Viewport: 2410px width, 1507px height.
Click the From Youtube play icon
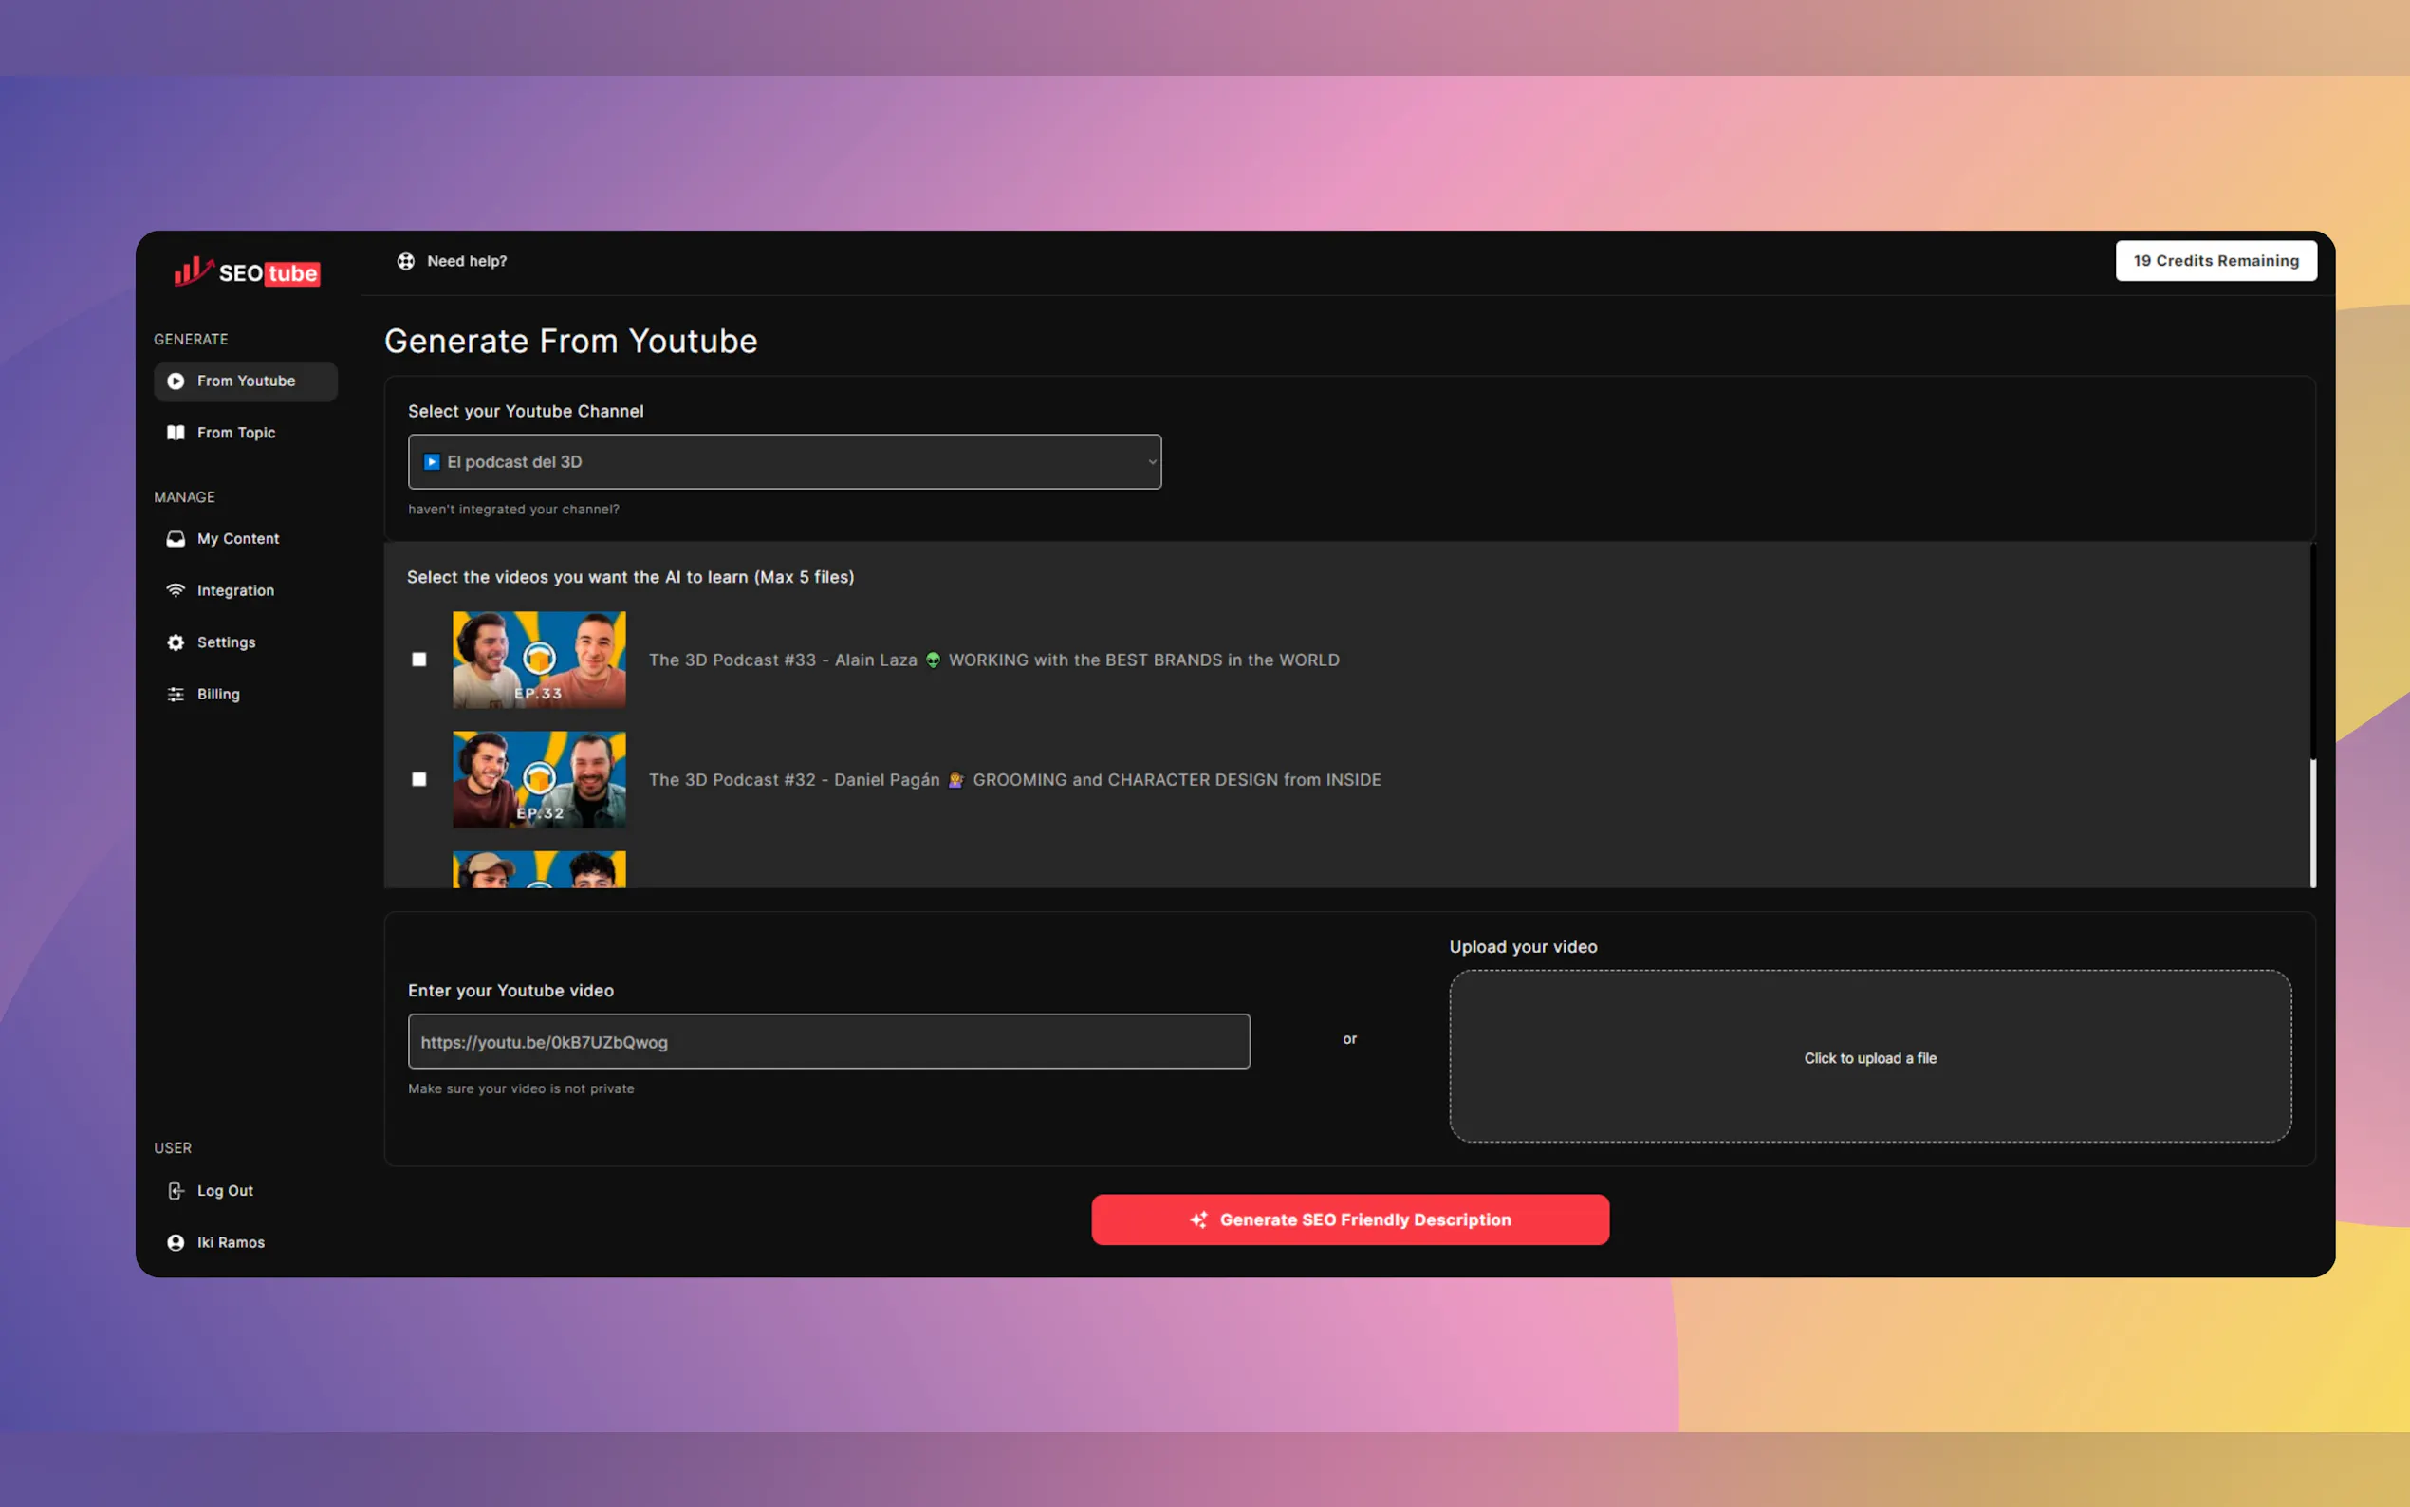coord(176,381)
